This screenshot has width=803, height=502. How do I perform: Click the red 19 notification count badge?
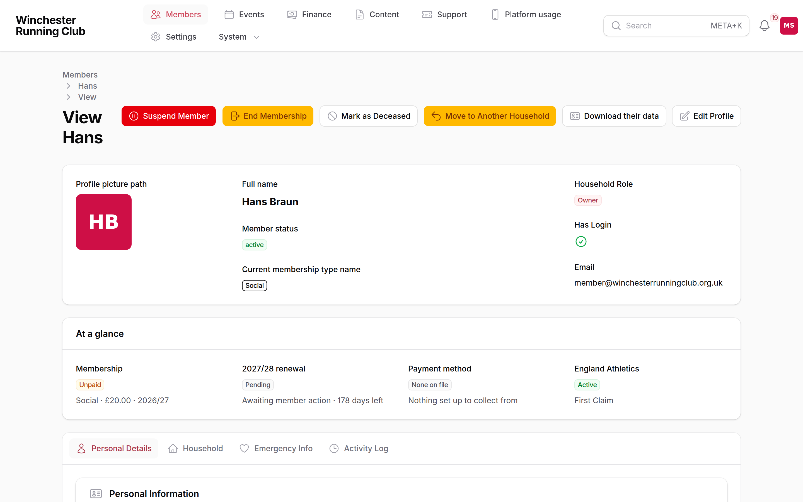point(775,18)
